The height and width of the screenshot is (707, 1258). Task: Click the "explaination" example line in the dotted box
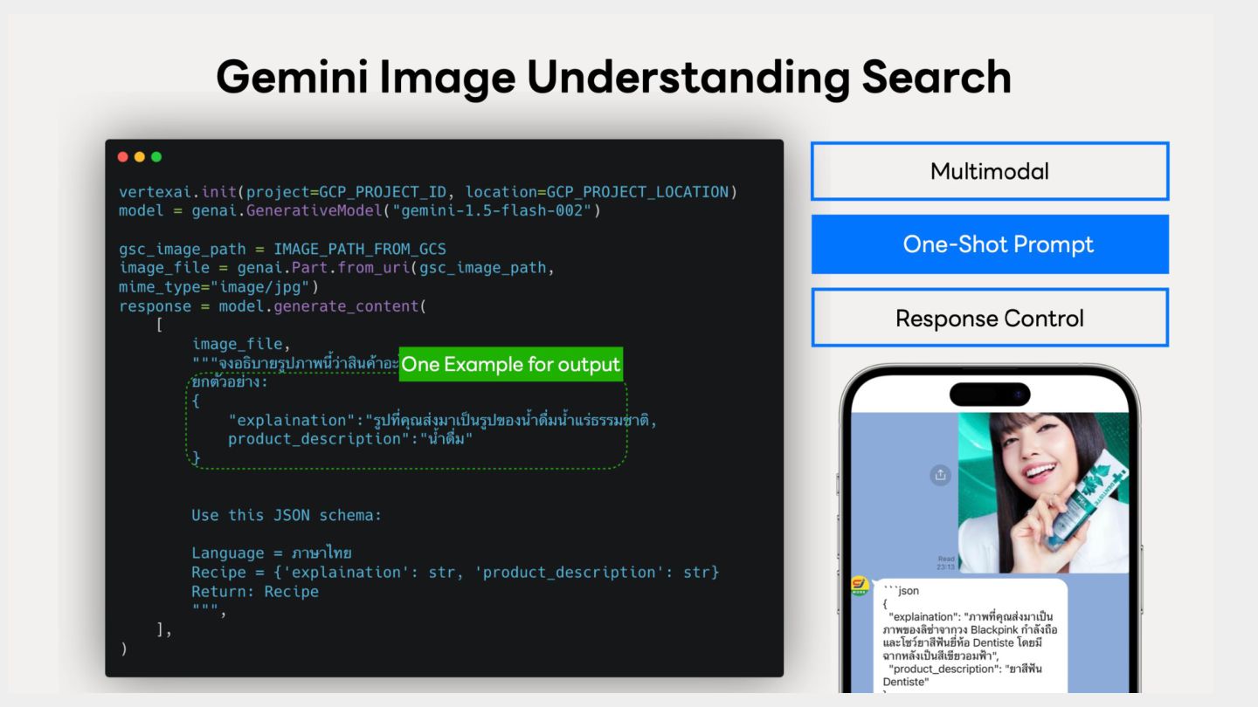click(x=442, y=420)
